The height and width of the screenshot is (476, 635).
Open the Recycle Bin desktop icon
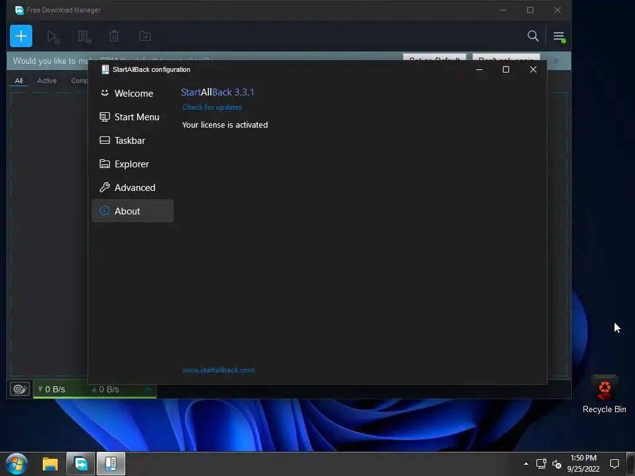click(604, 394)
